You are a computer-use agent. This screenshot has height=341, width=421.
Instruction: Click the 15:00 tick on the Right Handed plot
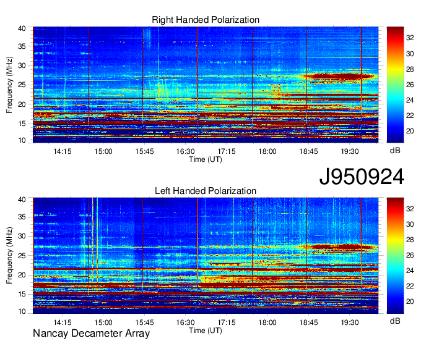coord(103,151)
